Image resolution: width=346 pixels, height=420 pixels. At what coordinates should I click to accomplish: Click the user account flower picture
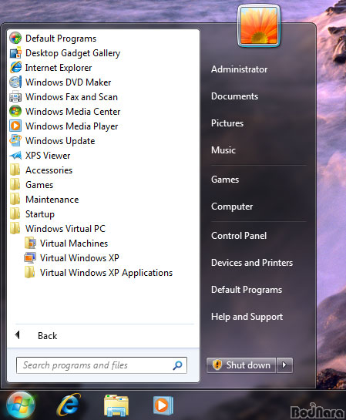pyautogui.click(x=259, y=25)
